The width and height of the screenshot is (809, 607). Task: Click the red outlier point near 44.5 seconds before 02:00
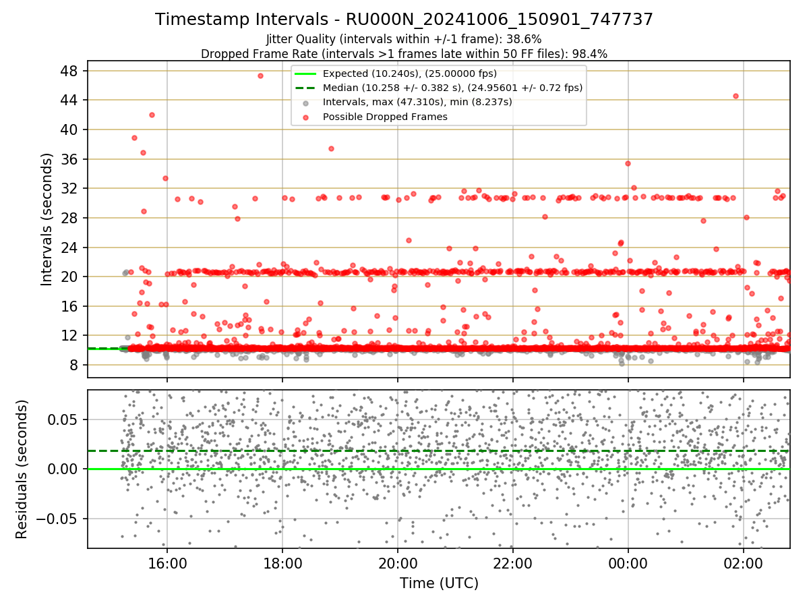736,96
